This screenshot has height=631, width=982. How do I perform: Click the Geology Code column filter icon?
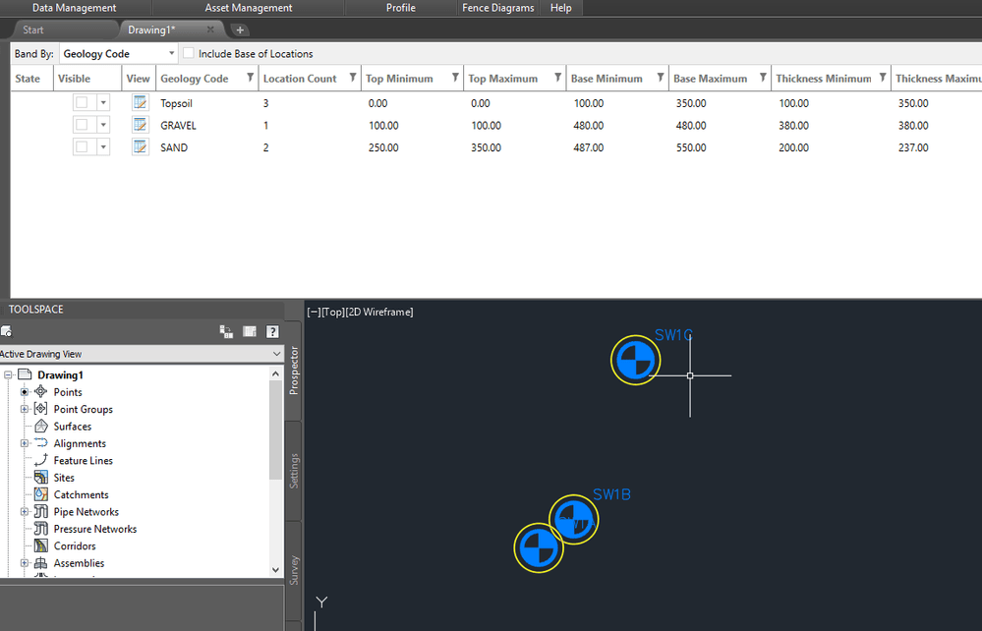[250, 78]
